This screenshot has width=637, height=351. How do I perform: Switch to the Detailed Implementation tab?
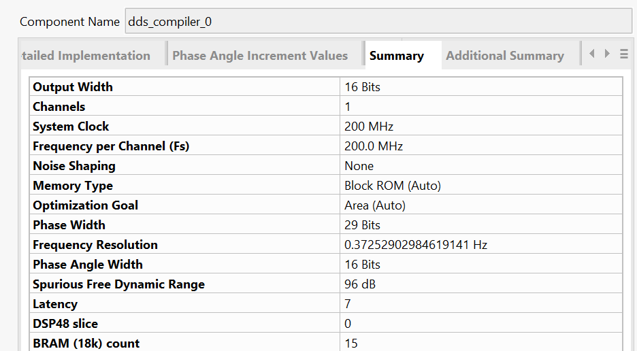point(86,56)
